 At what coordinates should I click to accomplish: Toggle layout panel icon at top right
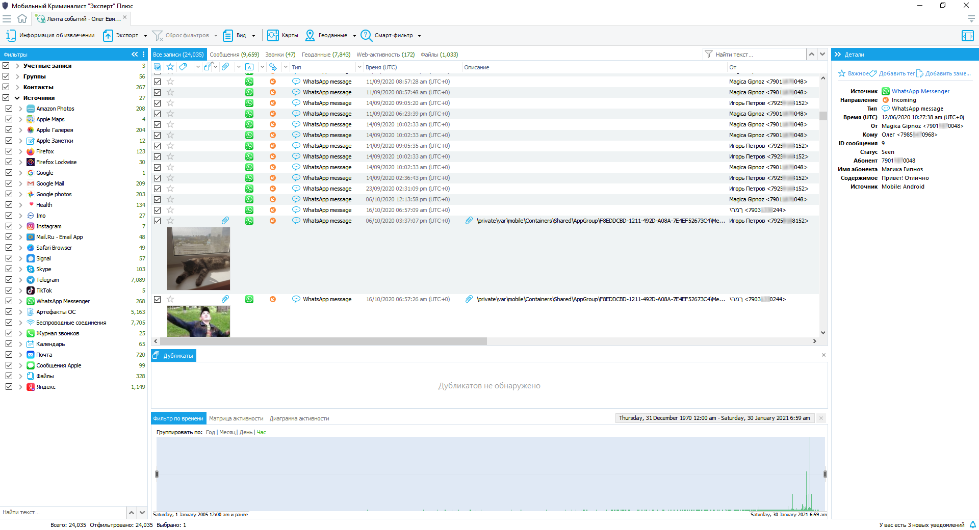967,35
